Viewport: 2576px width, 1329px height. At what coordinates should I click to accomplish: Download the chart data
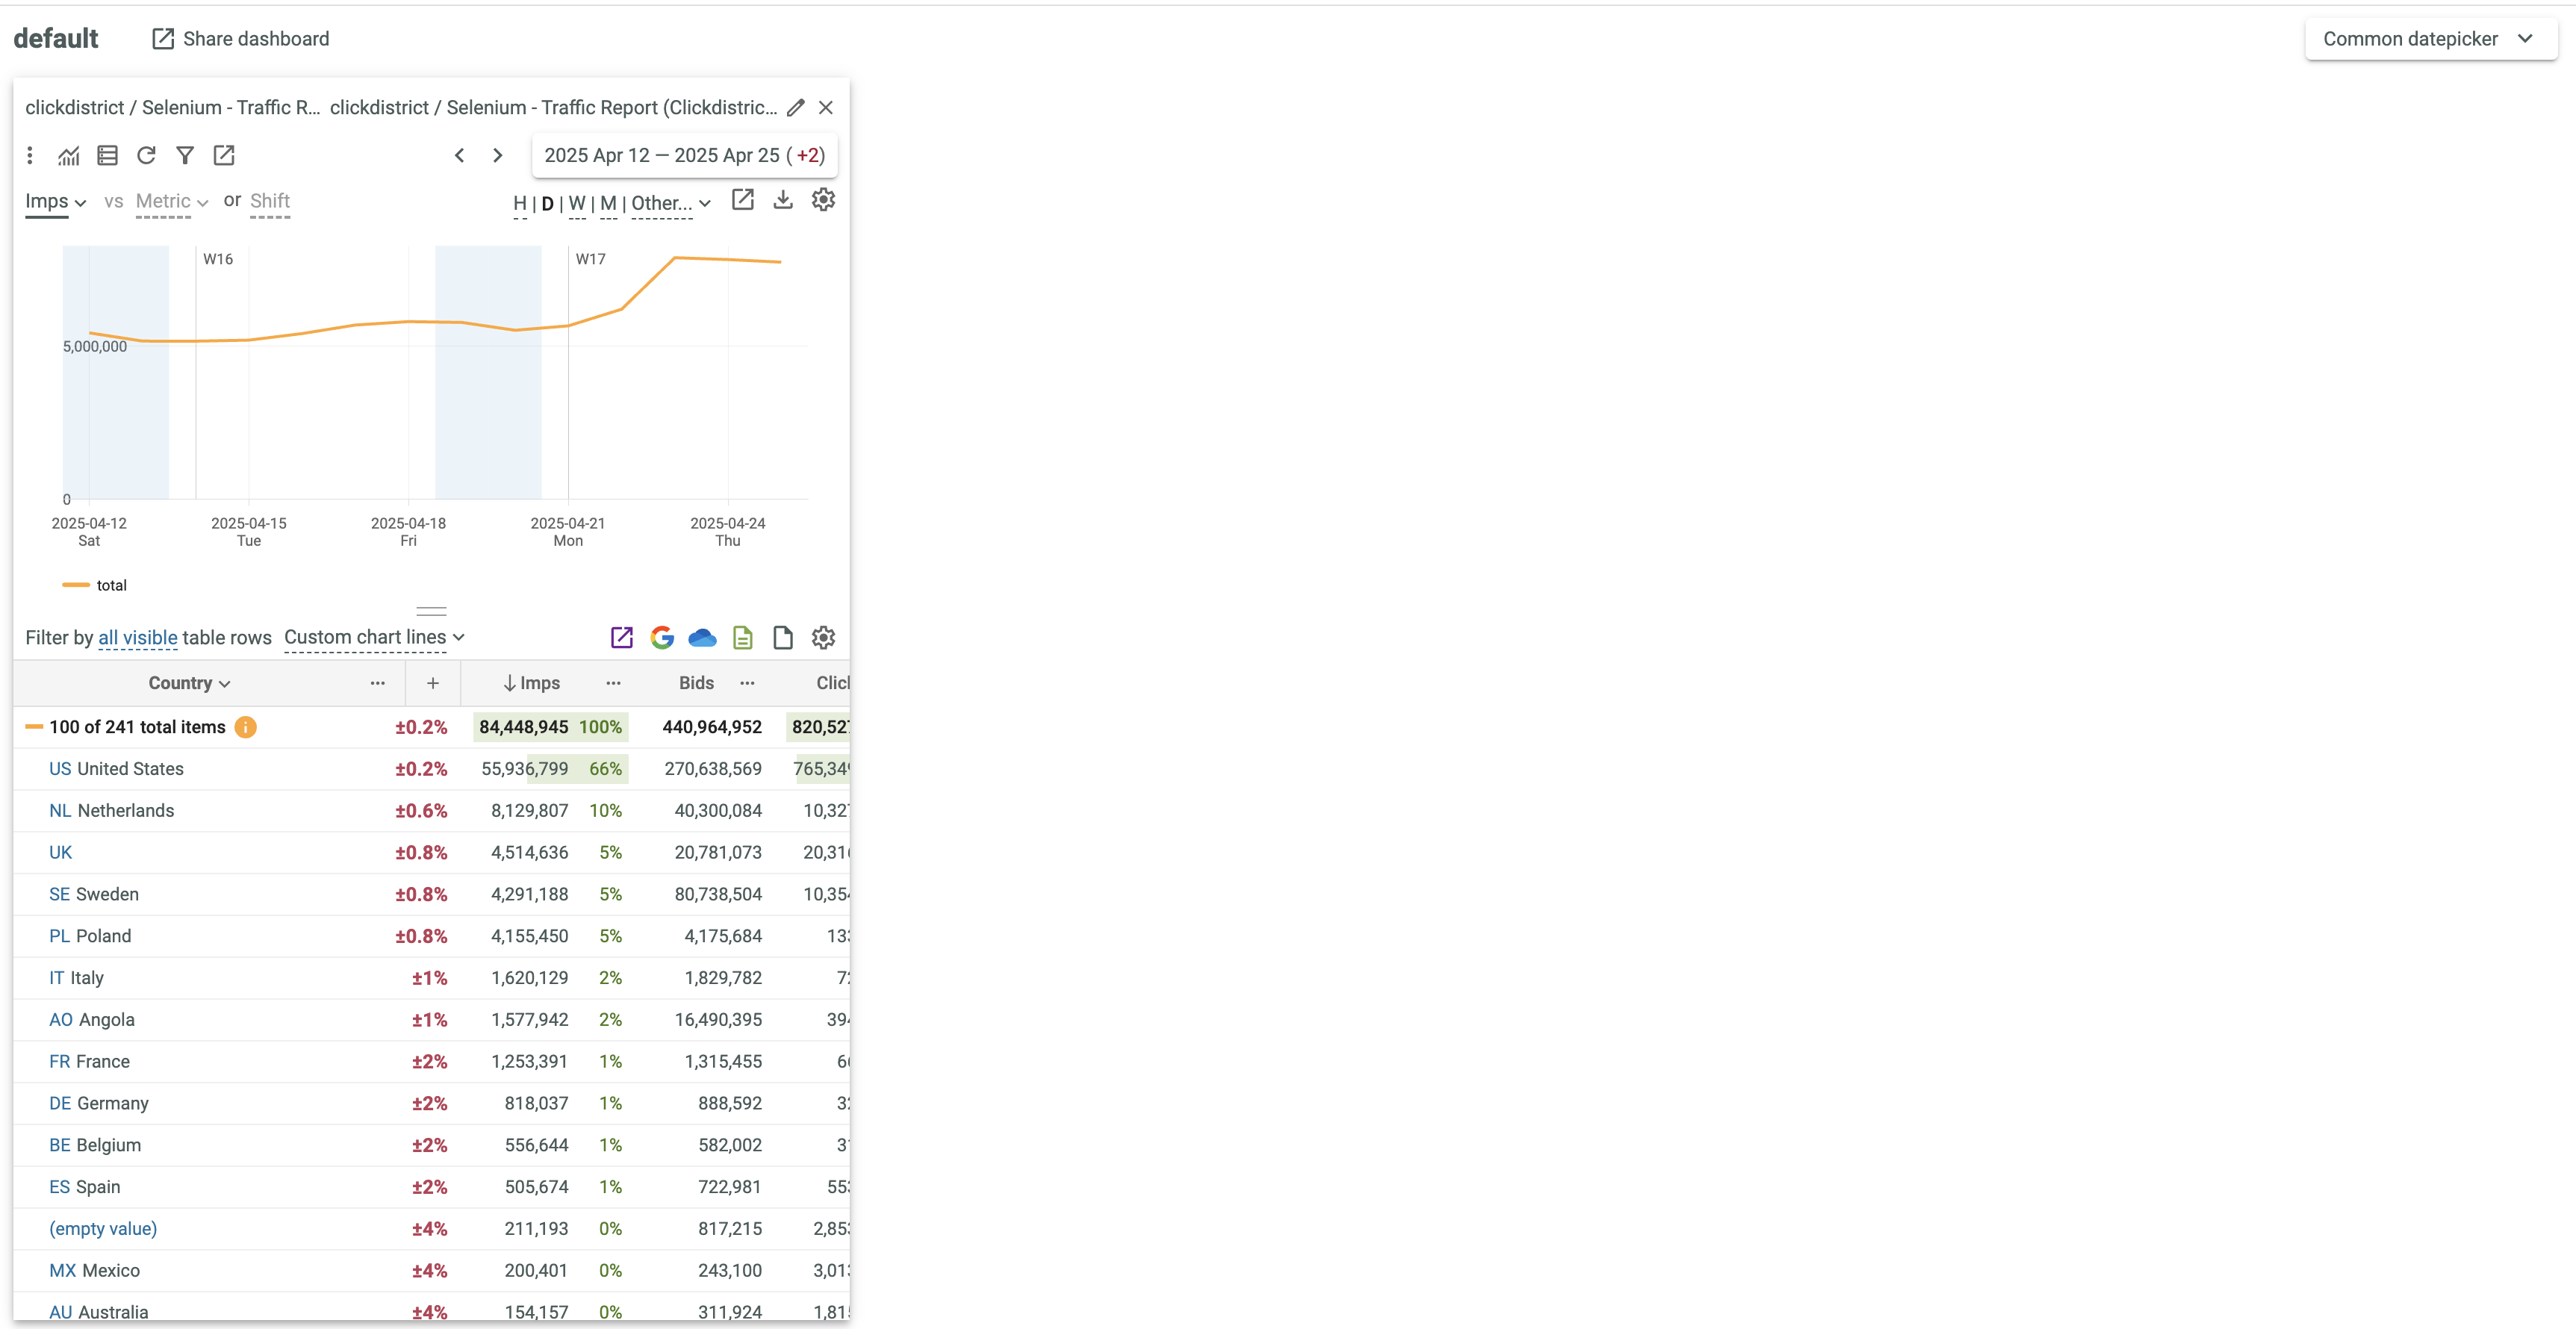[x=783, y=200]
